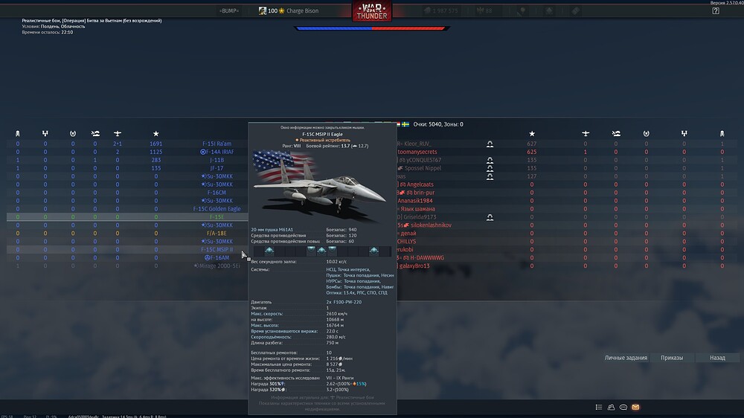Click the pilot icon in Griselda9173 row
744x418 pixels.
coord(490,217)
